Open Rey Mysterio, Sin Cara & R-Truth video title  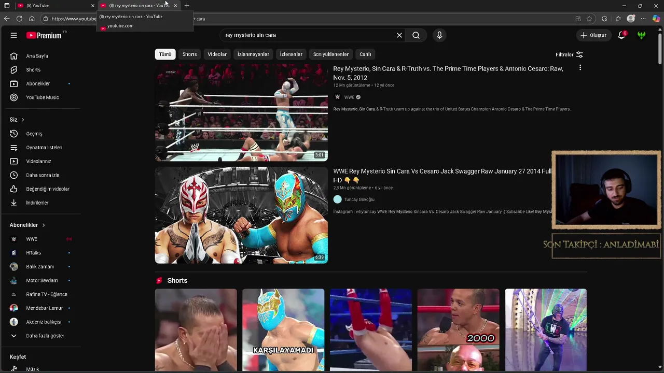(448, 73)
